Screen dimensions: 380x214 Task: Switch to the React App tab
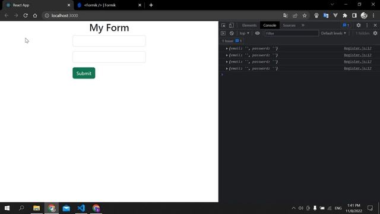pyautogui.click(x=37, y=5)
